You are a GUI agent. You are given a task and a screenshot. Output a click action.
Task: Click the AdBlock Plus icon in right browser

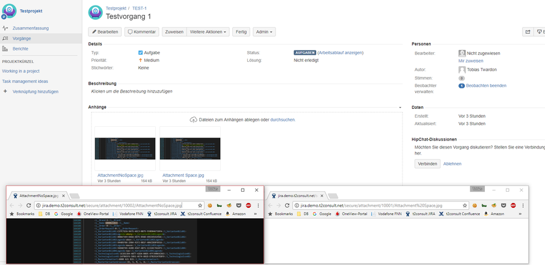(513, 206)
